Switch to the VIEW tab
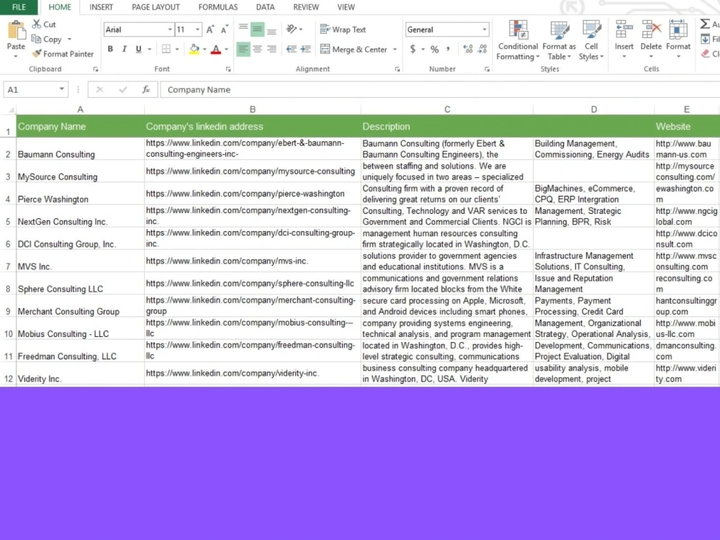 coord(346,7)
